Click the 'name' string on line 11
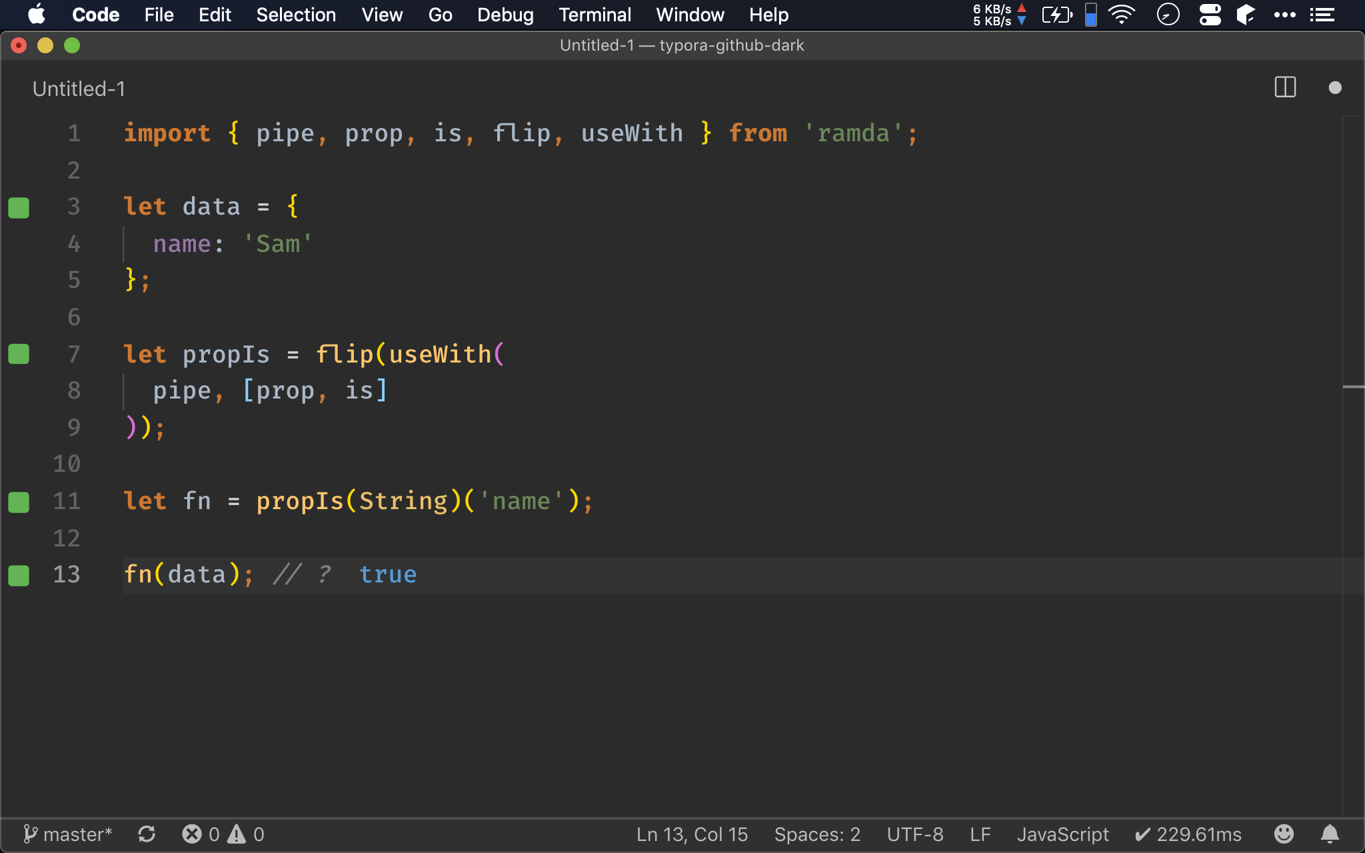 click(521, 501)
